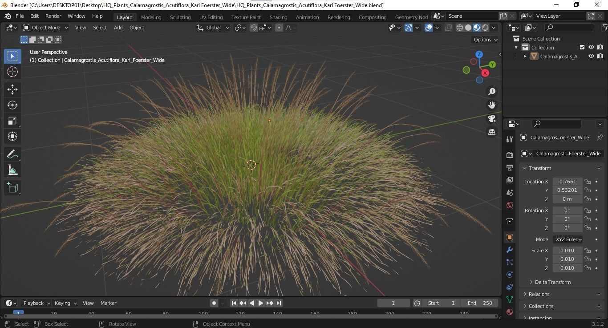Viewport: 608px width, 328px height.
Task: Toggle Rotation X lock
Action: click(x=588, y=211)
